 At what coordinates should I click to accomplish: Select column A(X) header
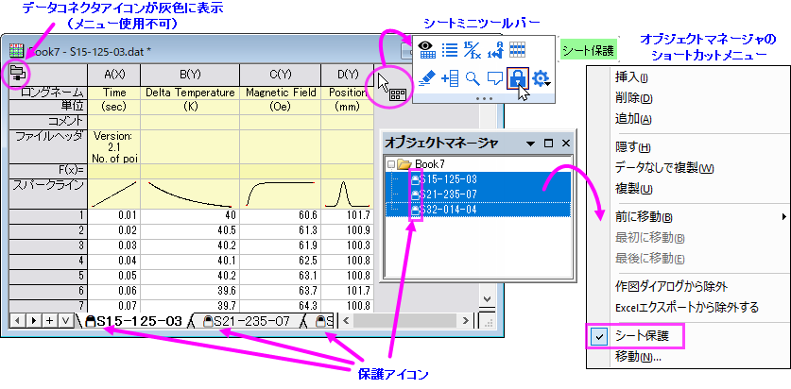[114, 76]
